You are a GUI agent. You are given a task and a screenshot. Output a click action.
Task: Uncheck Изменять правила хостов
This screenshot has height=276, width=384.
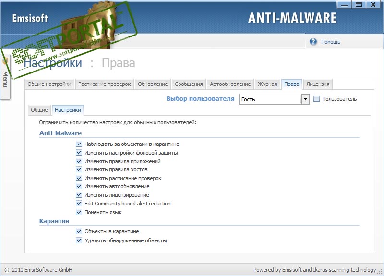(79, 169)
